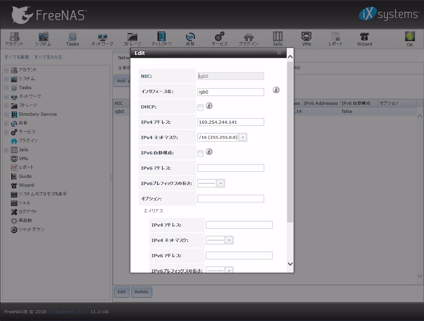
Task: Open プラグイン in the sidebar tree
Action: (x=24, y=141)
